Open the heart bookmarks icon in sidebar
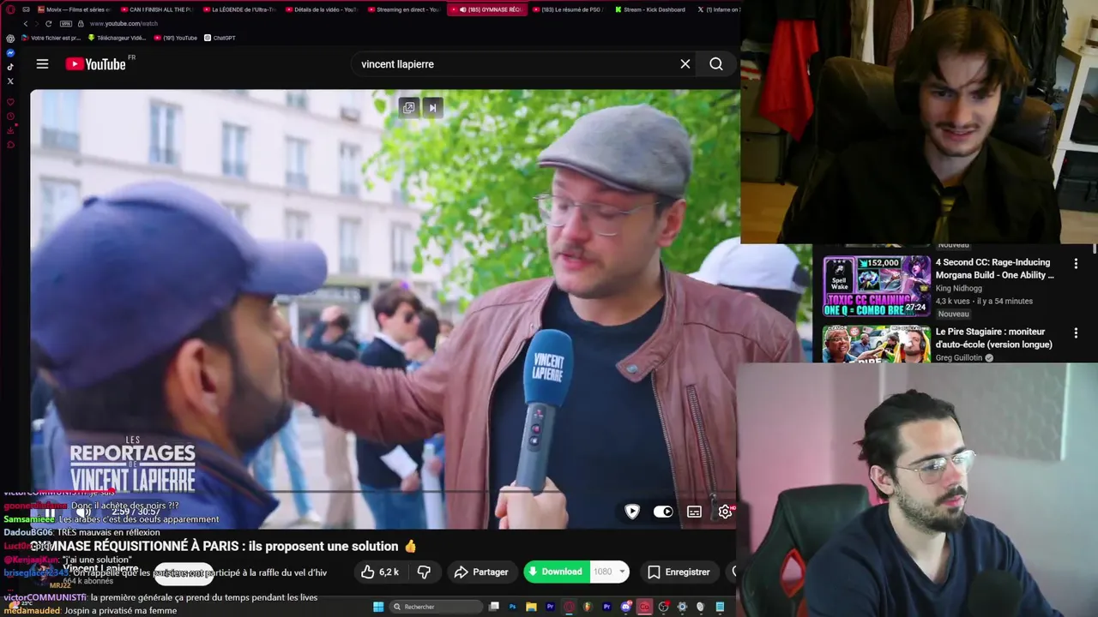The width and height of the screenshot is (1098, 617). pos(10,102)
